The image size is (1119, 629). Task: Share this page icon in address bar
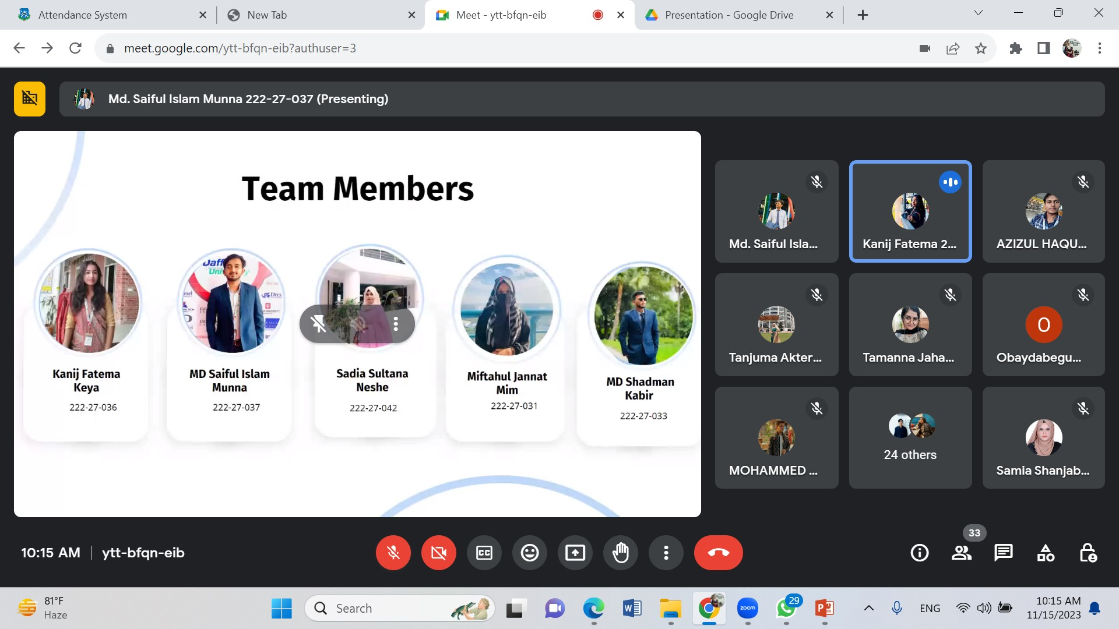point(953,48)
